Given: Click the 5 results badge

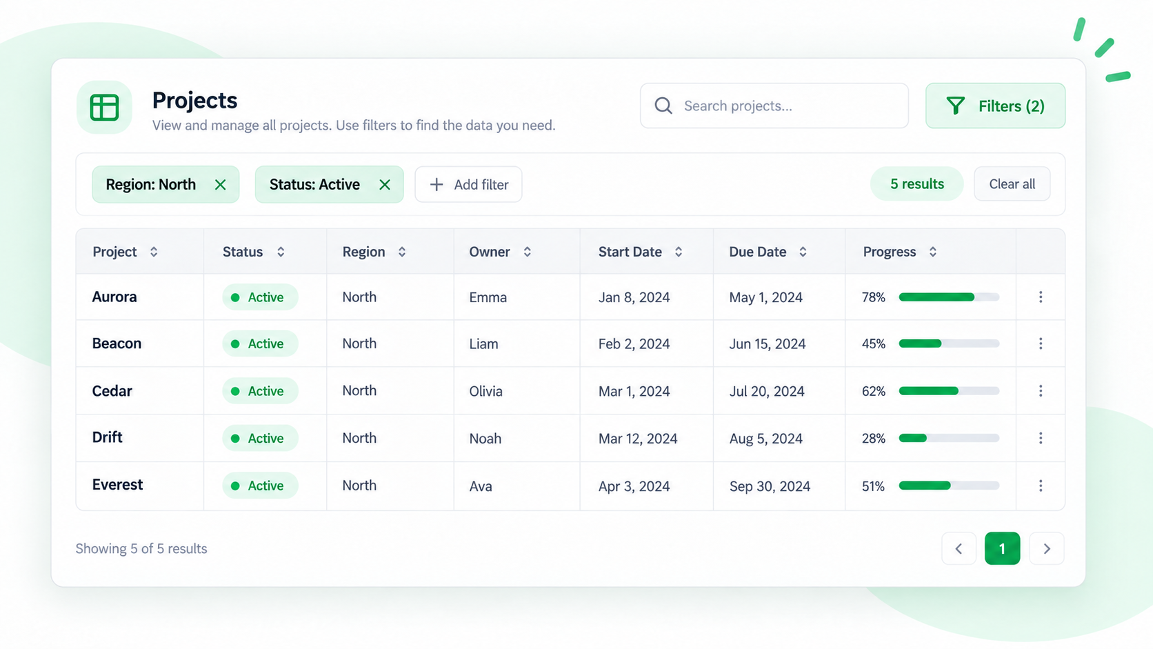Looking at the screenshot, I should 917,184.
